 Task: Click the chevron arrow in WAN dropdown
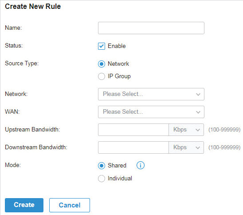198,112
